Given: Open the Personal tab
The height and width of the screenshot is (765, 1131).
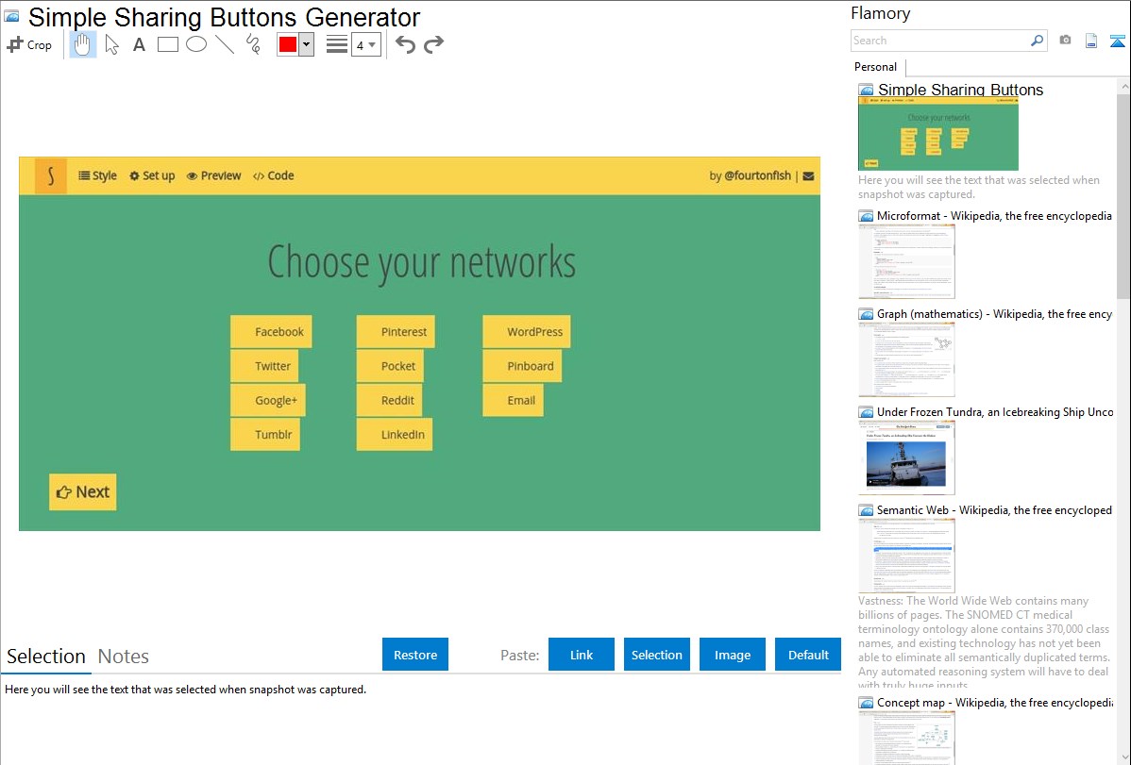Looking at the screenshot, I should point(876,67).
